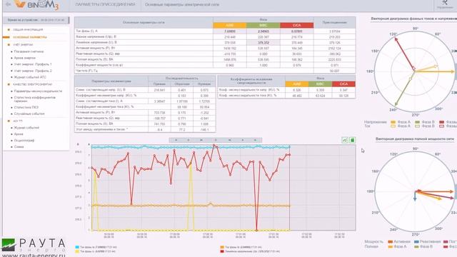Toggle full power 'Фаза A' legend item
Screen dimensions: 457x257
point(397,246)
